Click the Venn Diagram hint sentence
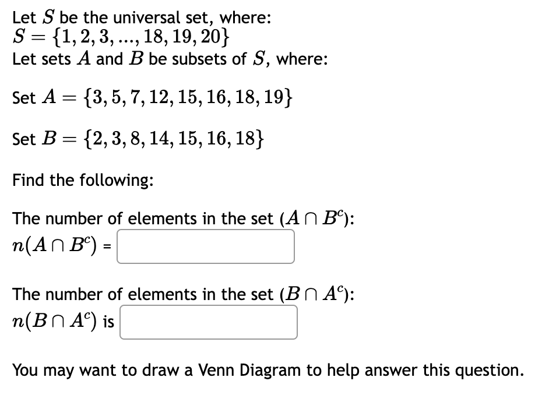The width and height of the screenshot is (556, 402). 268,370
